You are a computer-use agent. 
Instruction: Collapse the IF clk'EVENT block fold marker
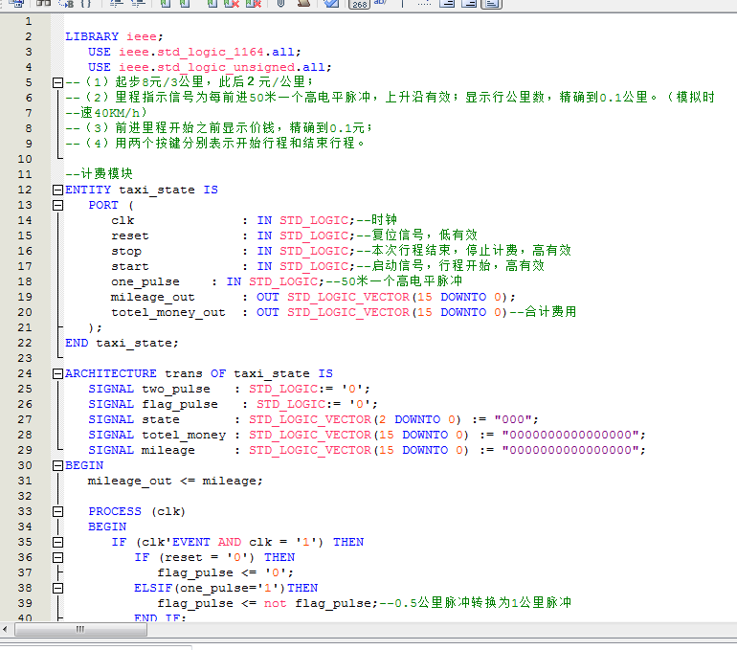point(57,543)
